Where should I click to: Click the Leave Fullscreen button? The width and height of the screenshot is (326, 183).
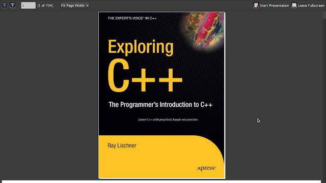pos(308,6)
